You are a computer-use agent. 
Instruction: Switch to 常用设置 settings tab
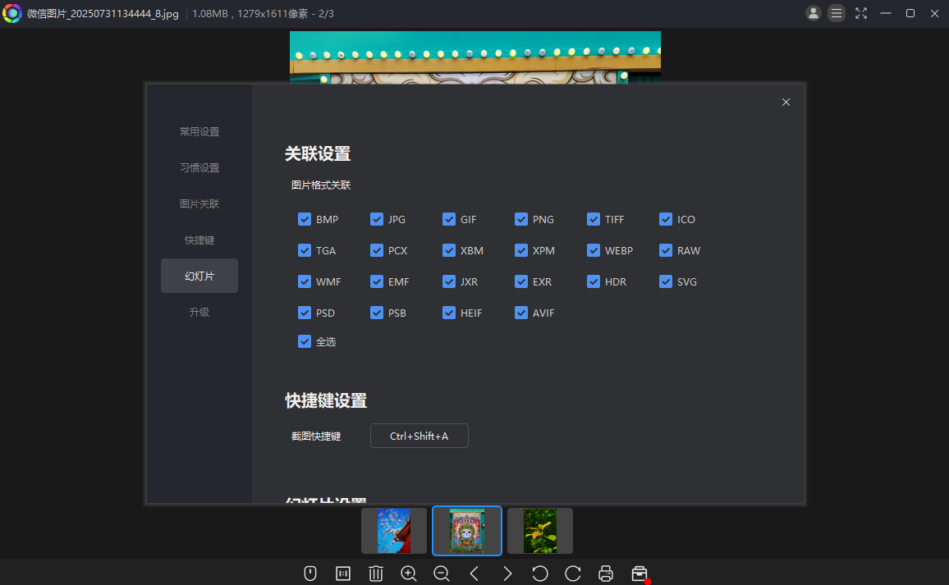pyautogui.click(x=199, y=131)
